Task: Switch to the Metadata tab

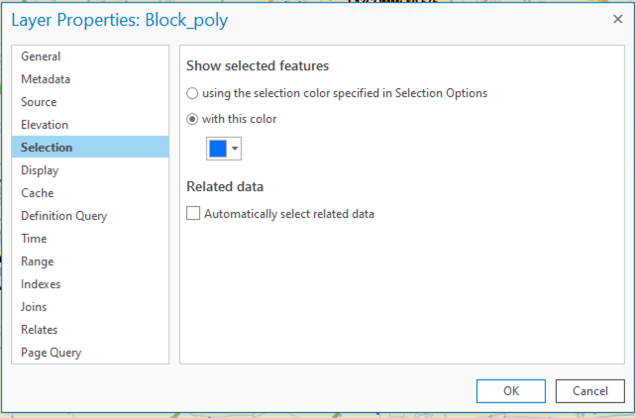Action: (x=46, y=79)
